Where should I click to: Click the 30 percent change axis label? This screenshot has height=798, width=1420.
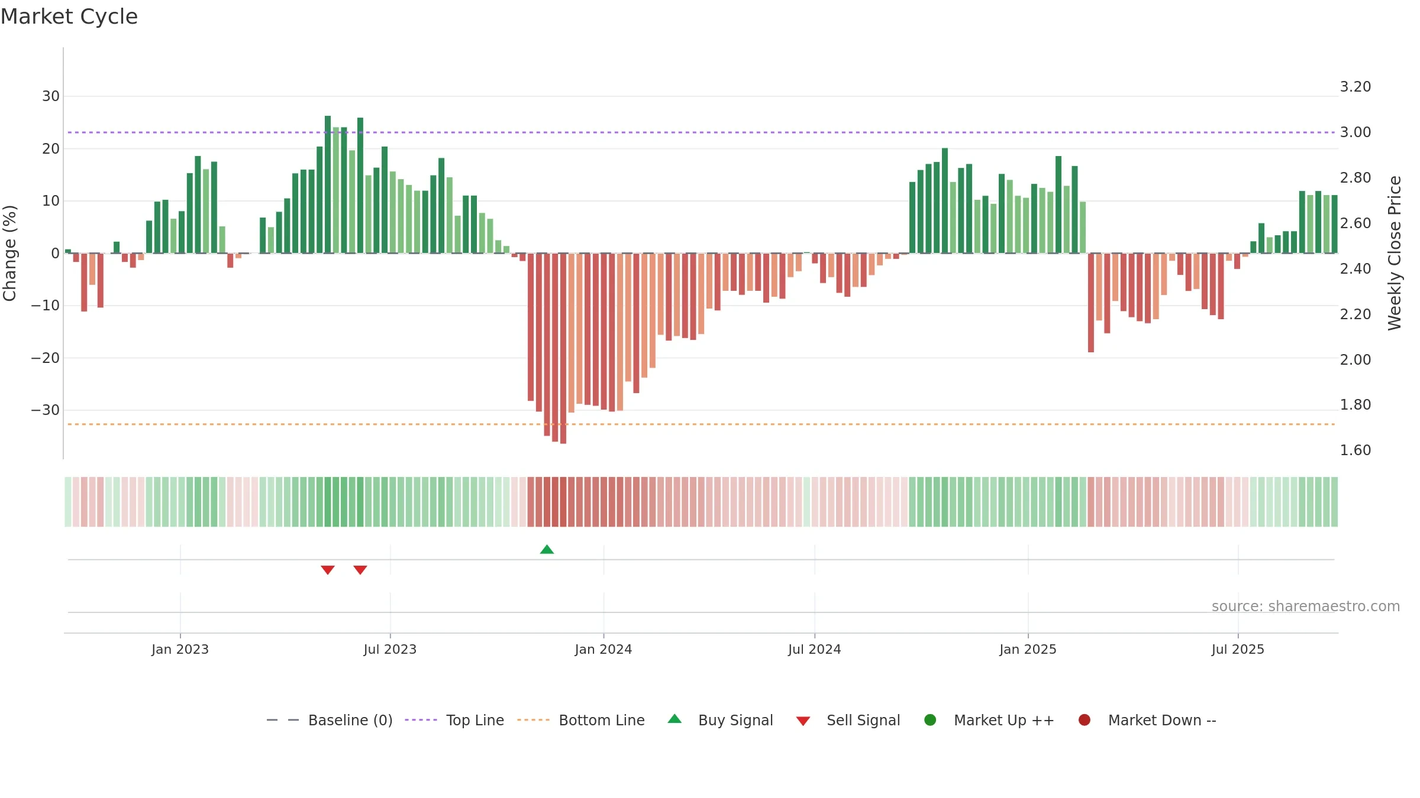coord(51,96)
